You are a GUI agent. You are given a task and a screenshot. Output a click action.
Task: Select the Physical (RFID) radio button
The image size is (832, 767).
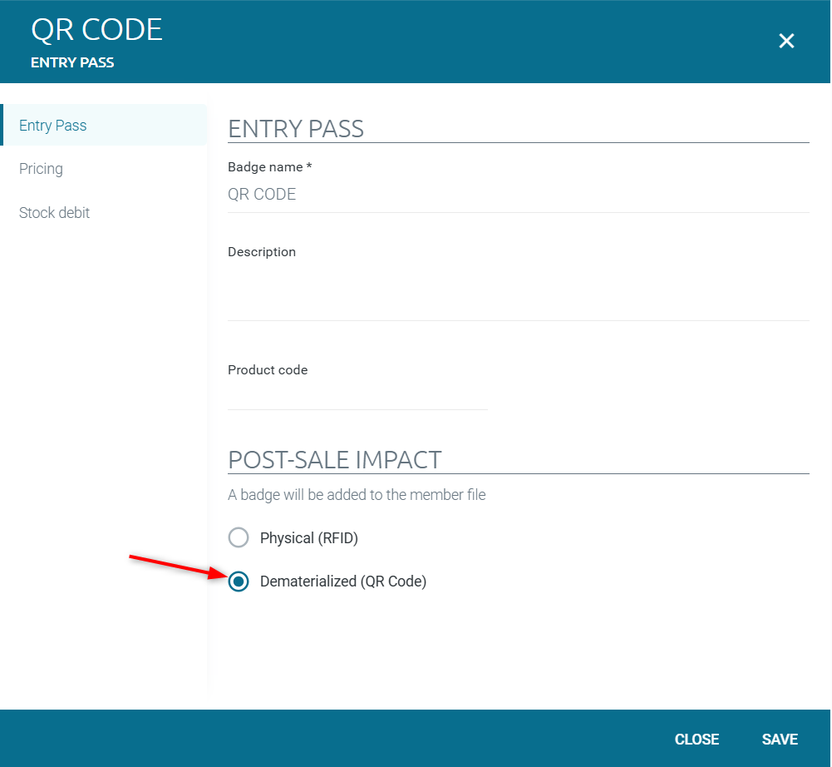[x=239, y=538]
